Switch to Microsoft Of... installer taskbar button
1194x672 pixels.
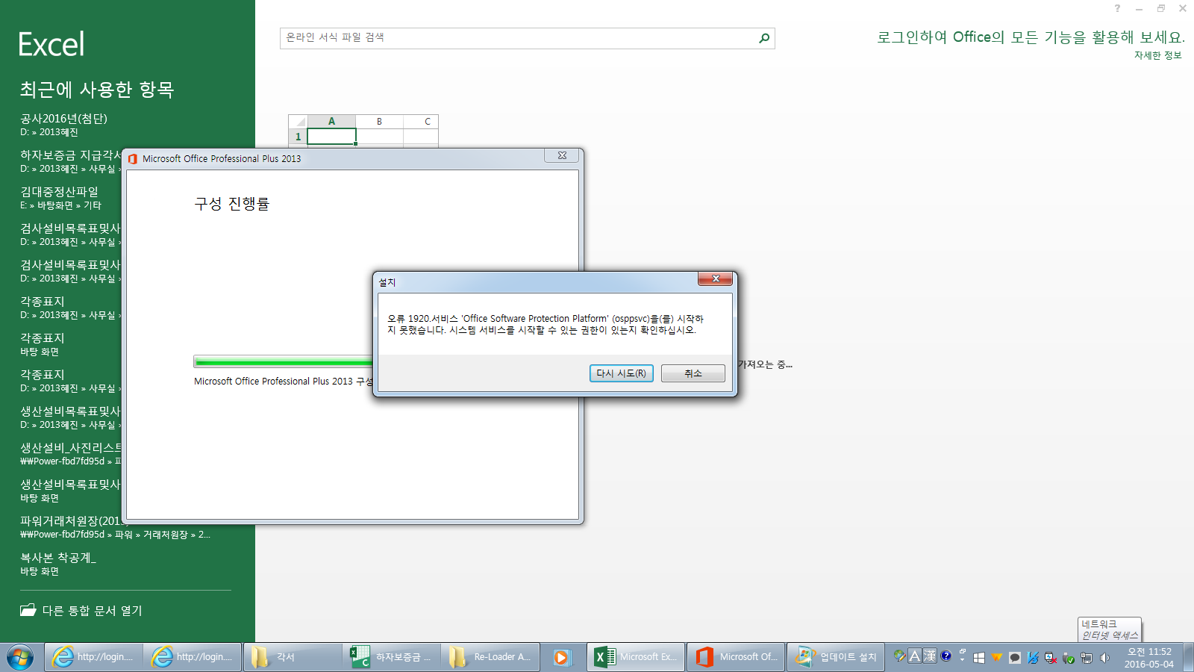736,657
